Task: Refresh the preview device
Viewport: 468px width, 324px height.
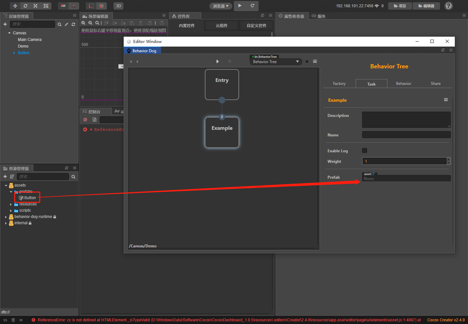Action: tap(252, 6)
